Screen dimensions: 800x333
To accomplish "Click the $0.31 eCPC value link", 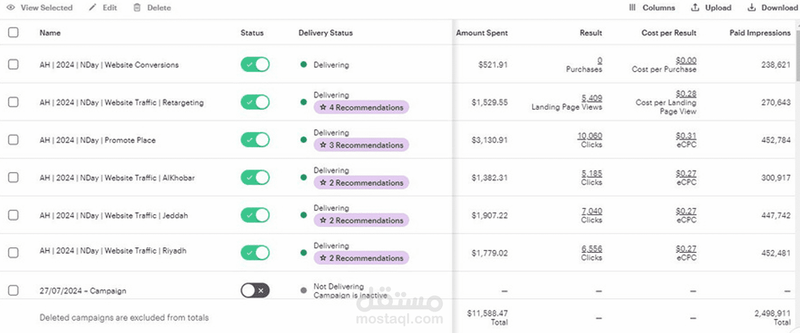I will pos(686,135).
